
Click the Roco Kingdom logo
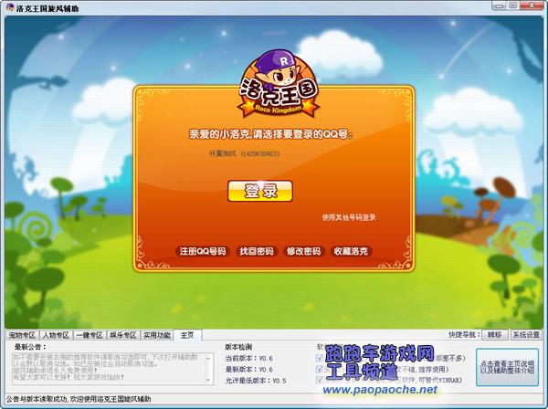[279, 84]
